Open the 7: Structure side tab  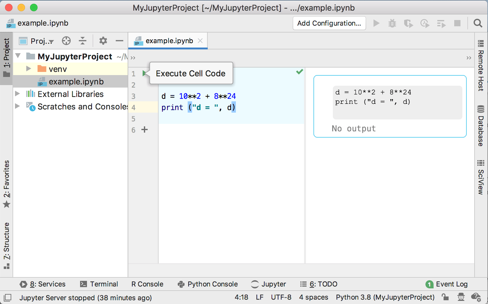coord(7,246)
